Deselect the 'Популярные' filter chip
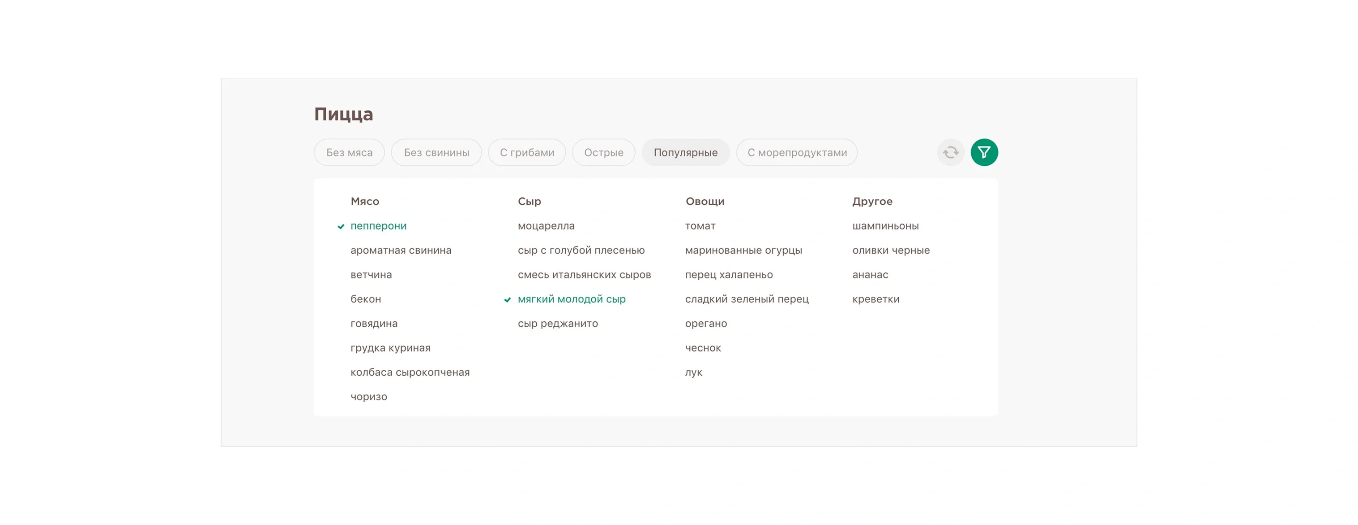The width and height of the screenshot is (1358, 525). 686,152
